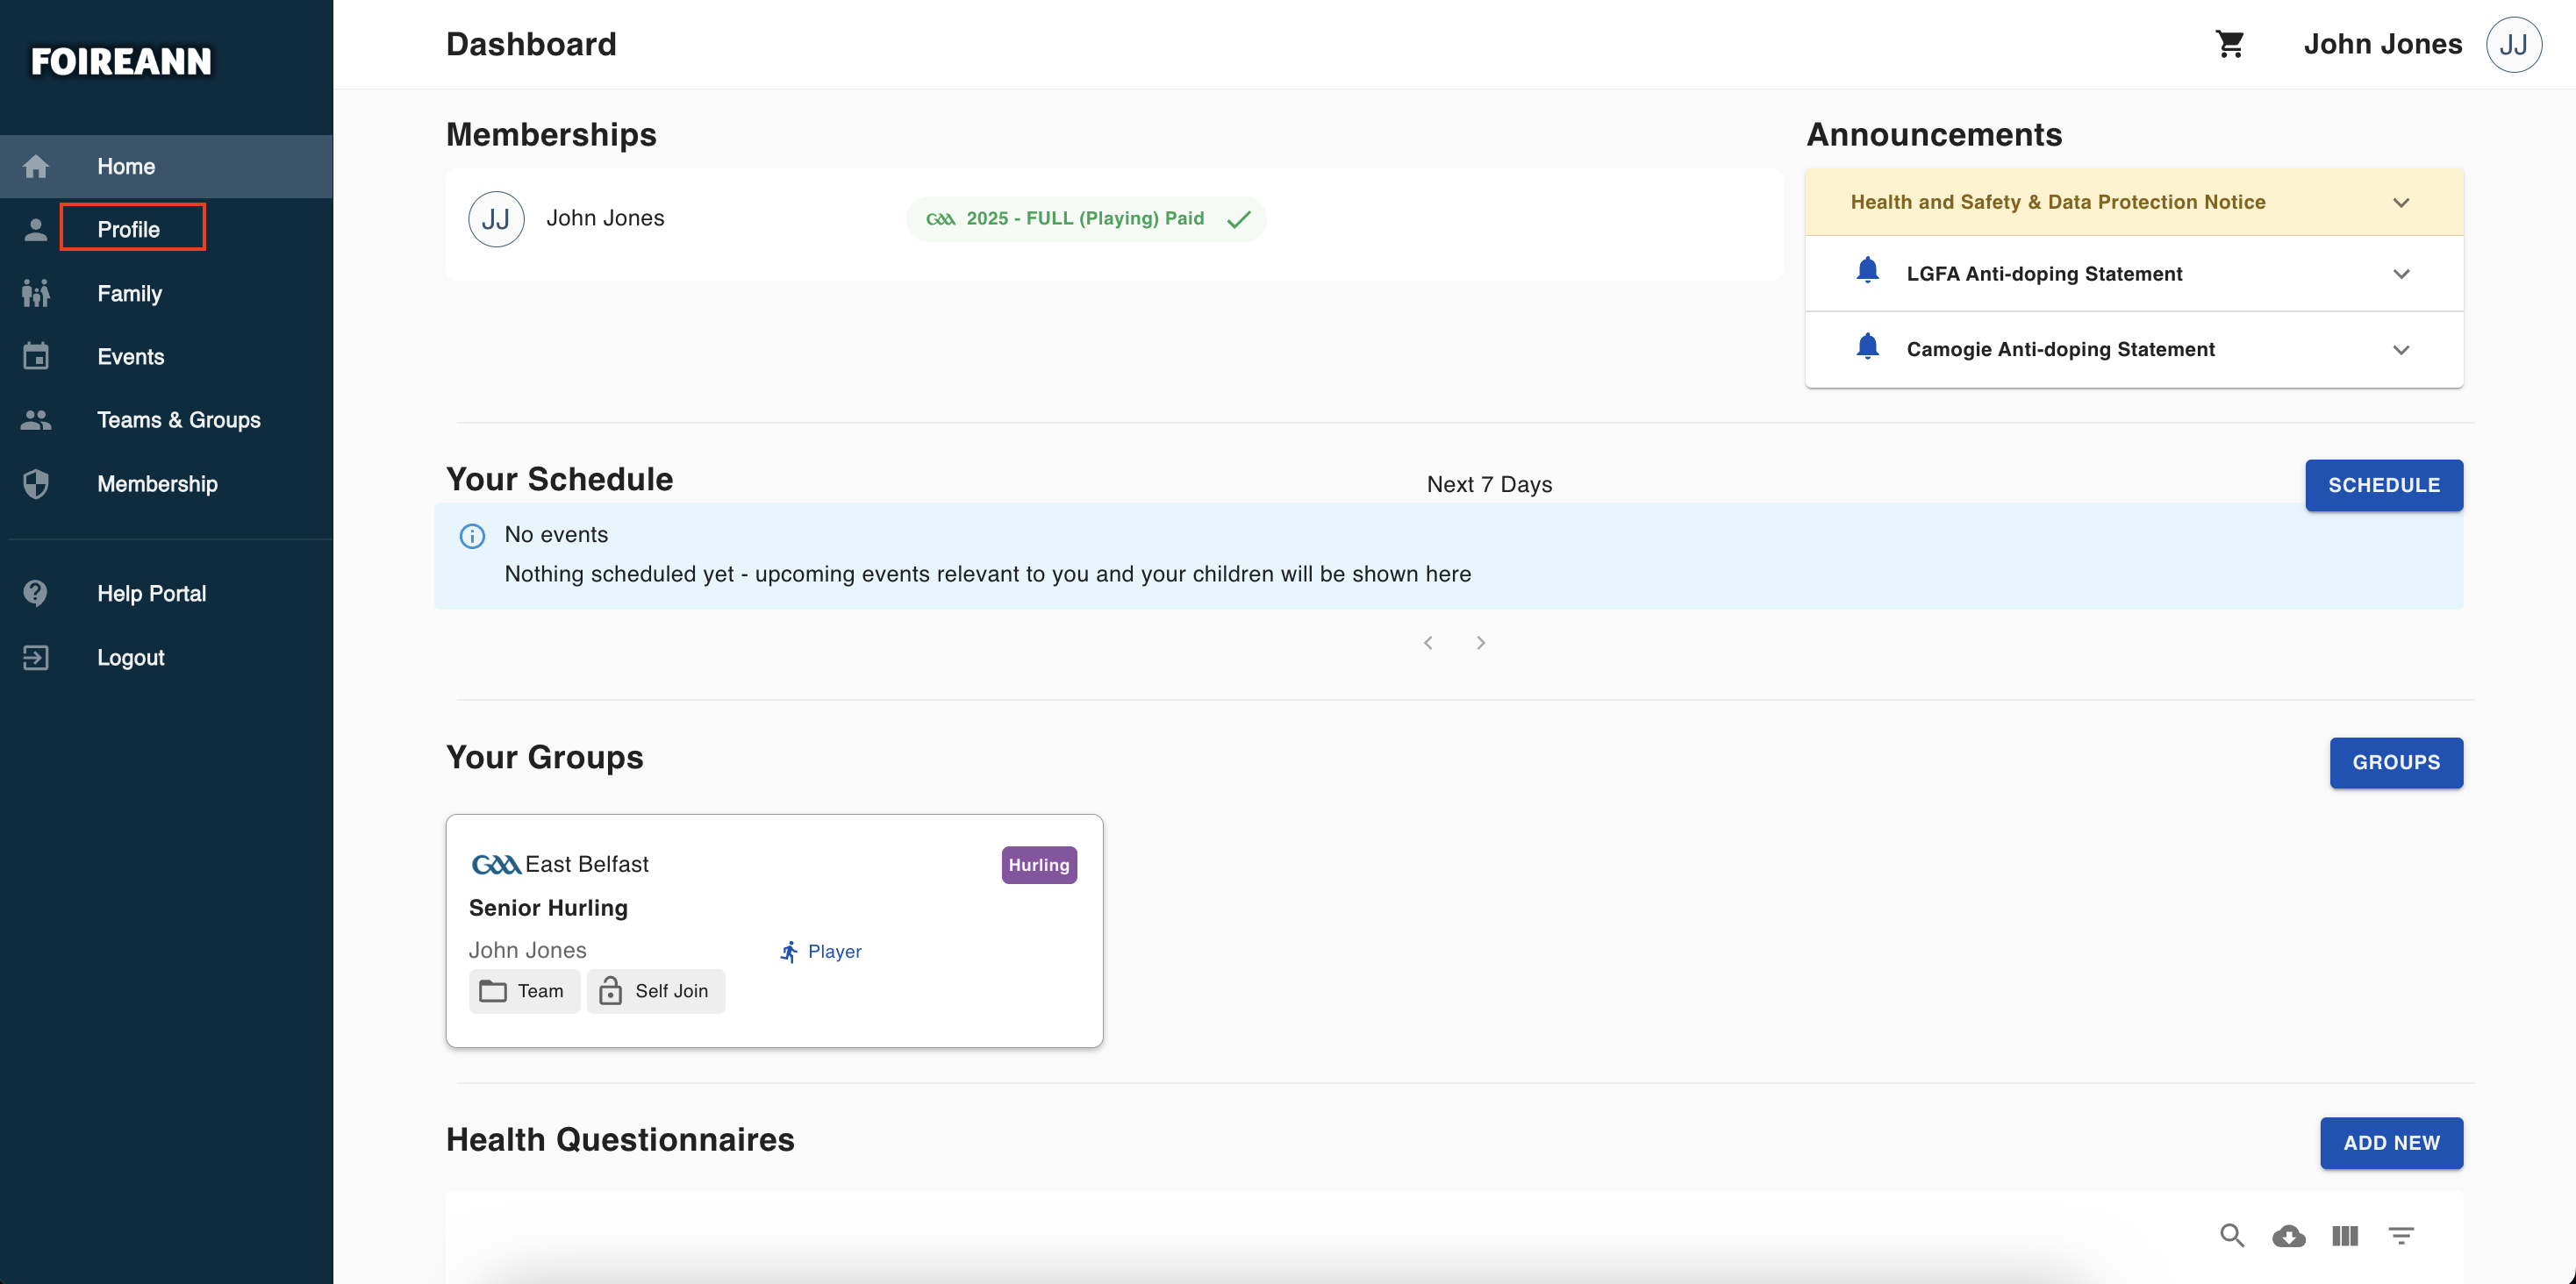Open Teams & Groups in the sidebar
This screenshot has height=1284, width=2576.
(166, 420)
